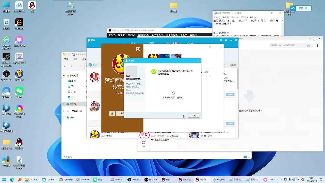This screenshot has height=183, width=325.
Task: Click the upper +加群 button in the search results
Action: [230, 95]
